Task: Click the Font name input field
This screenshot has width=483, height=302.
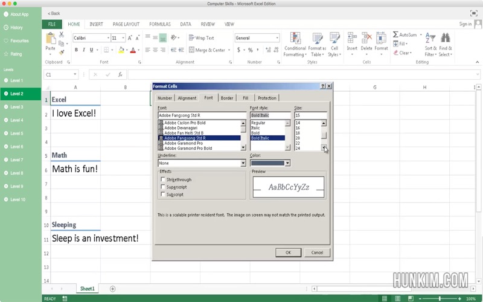Action: (x=202, y=115)
